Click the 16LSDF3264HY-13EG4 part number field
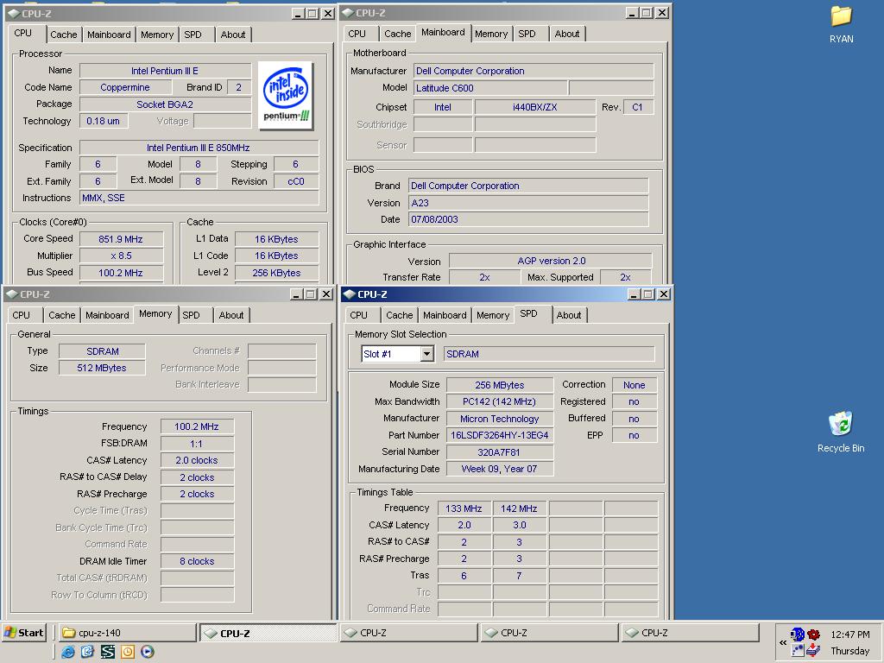884x663 pixels. 500,435
